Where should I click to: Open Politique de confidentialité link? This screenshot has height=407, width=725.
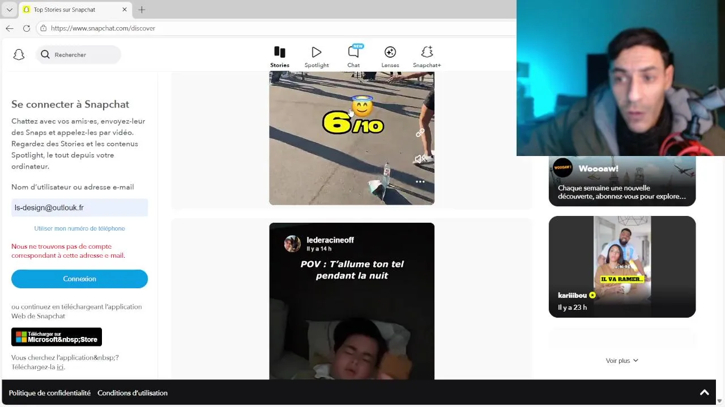49,393
